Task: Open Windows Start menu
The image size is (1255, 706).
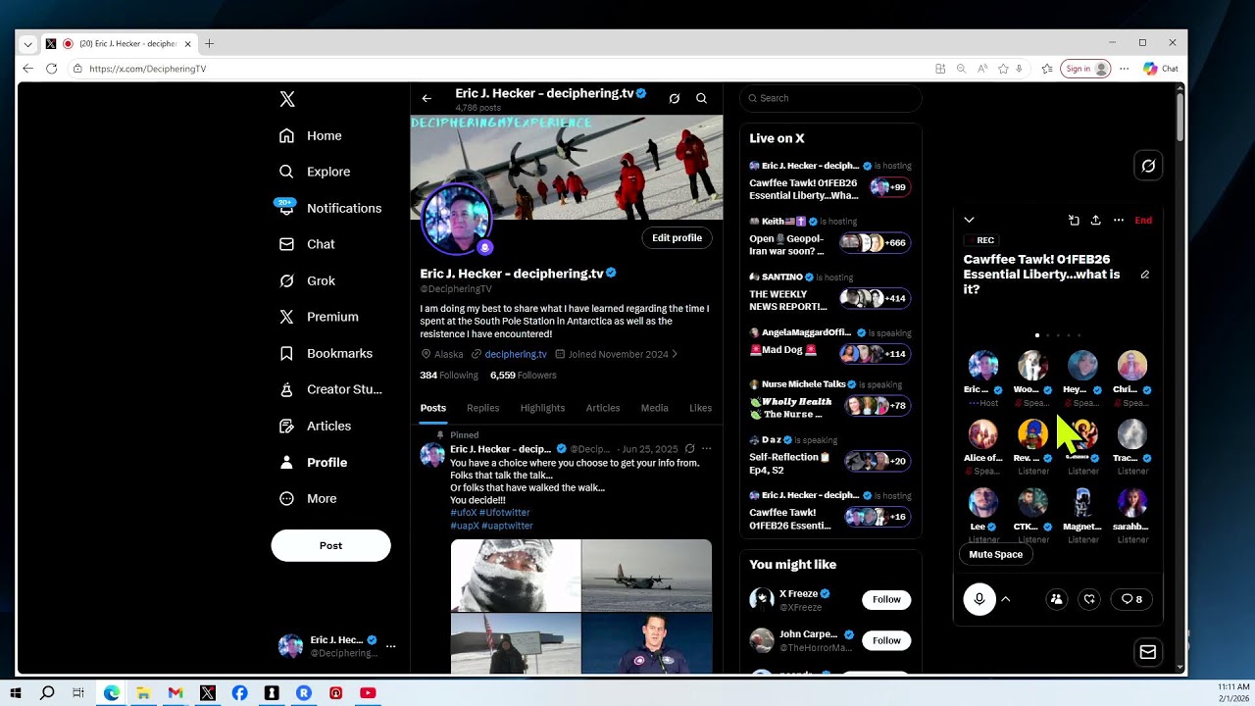Action: pyautogui.click(x=15, y=693)
